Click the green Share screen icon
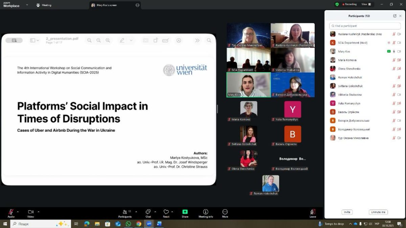 click(x=185, y=212)
